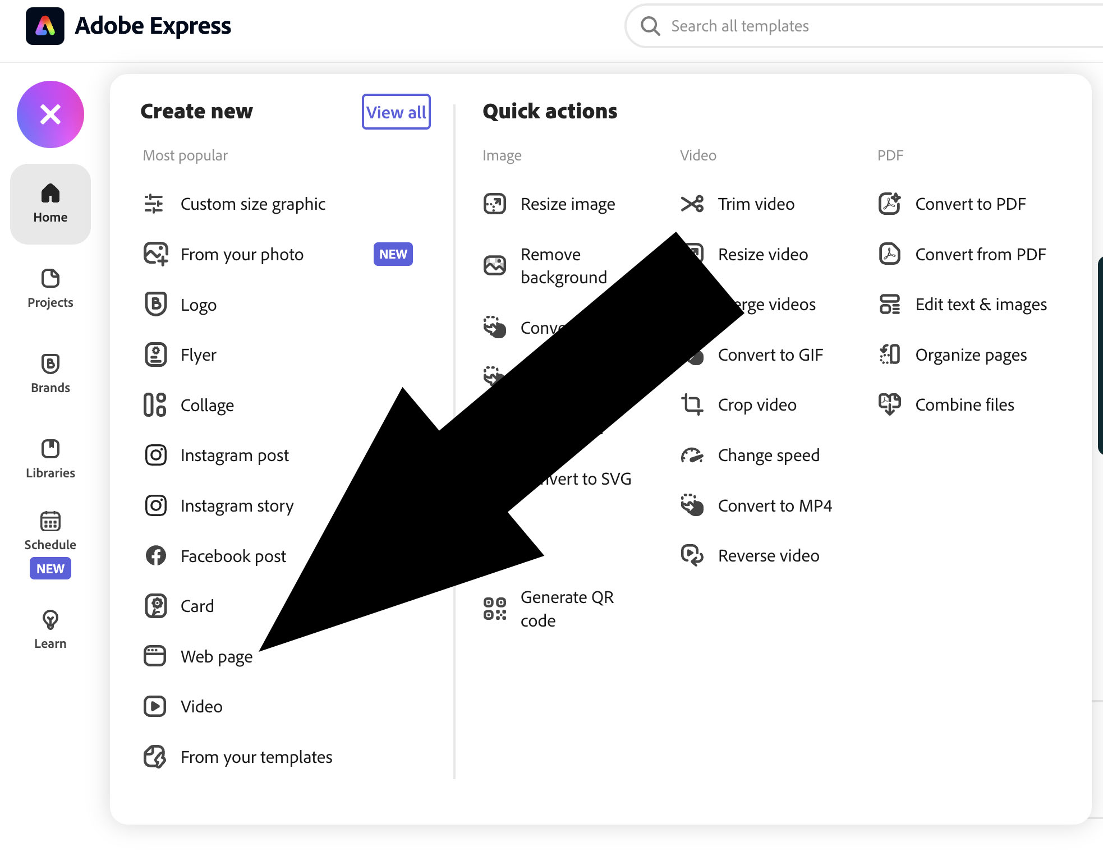This screenshot has height=856, width=1103.
Task: Choose the Web page label
Action: (x=217, y=657)
